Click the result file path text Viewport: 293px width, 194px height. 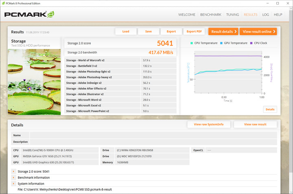point(65,190)
